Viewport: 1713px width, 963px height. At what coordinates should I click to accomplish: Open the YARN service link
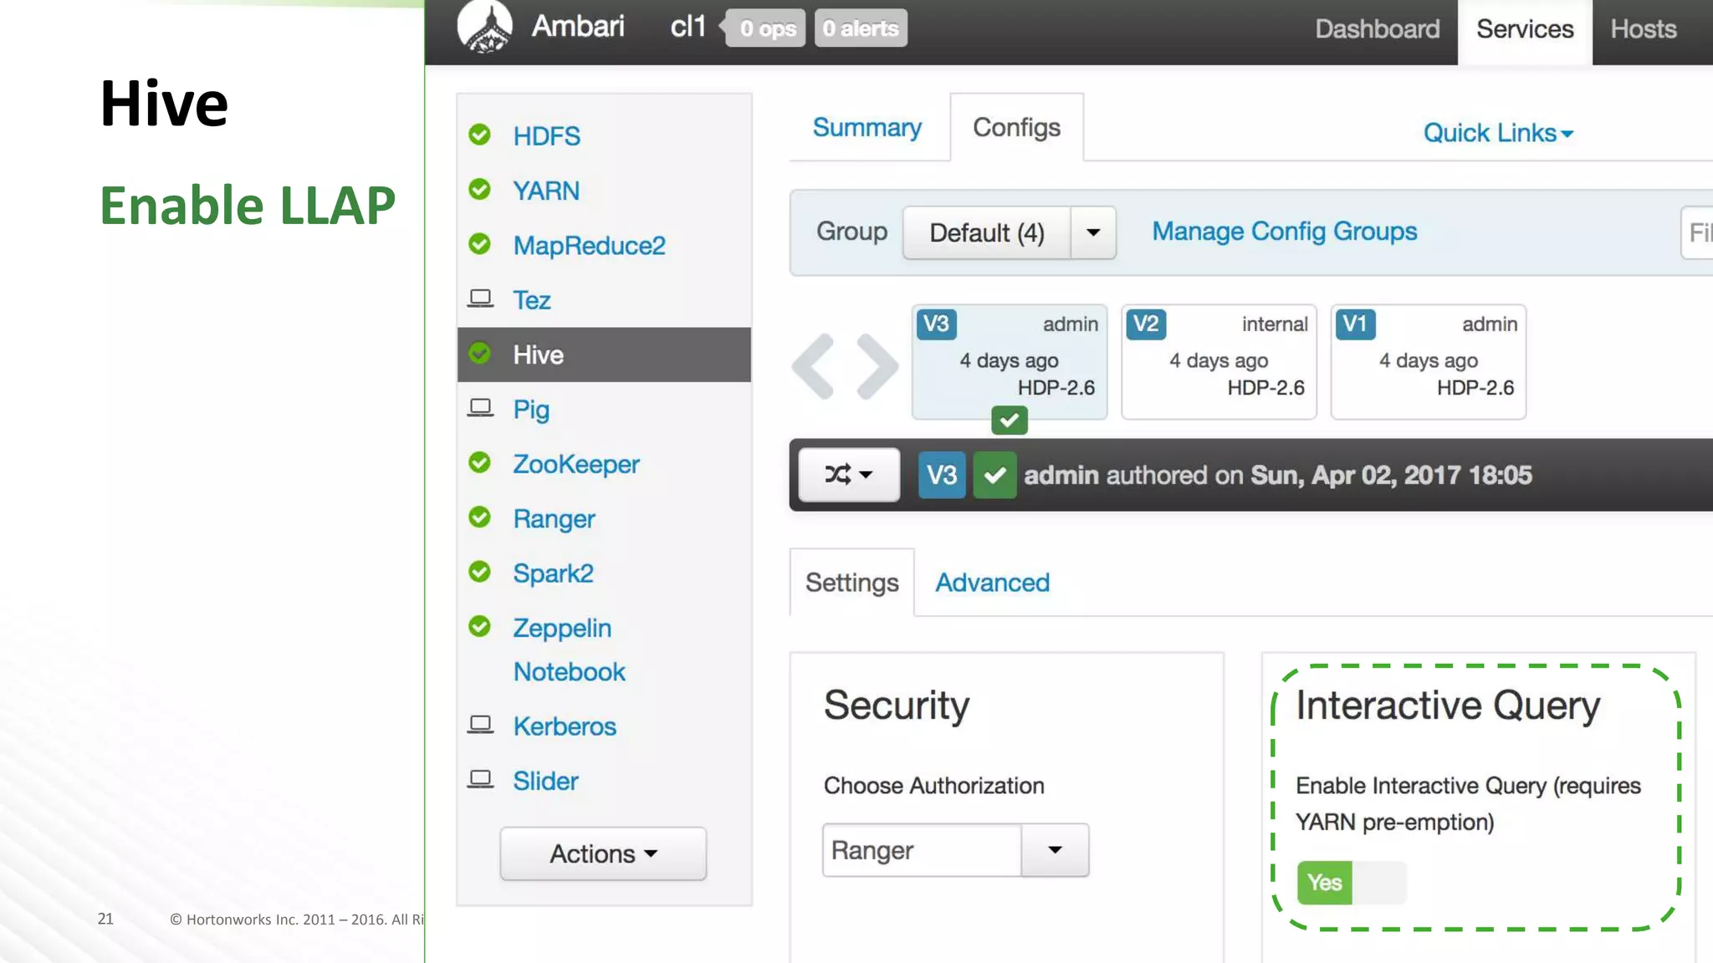(x=545, y=191)
